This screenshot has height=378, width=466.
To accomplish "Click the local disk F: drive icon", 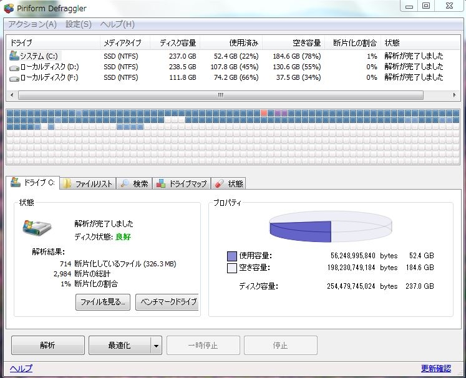I will (14, 79).
